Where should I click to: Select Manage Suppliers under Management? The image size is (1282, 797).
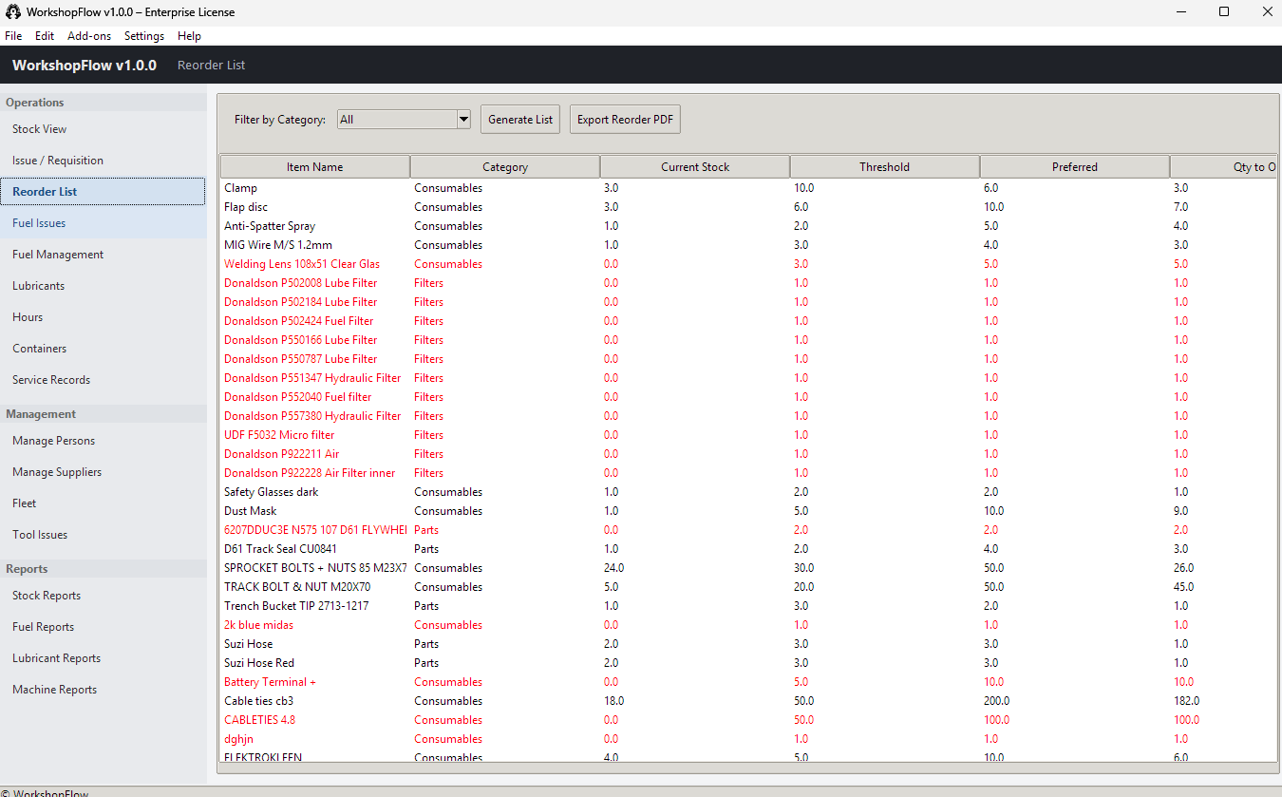55,471
